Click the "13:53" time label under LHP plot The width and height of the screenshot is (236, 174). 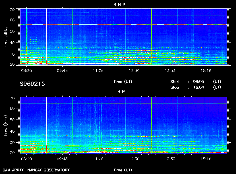point(170,159)
